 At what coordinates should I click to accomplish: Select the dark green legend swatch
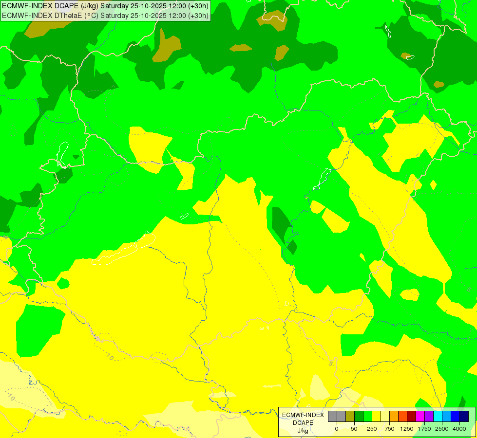click(x=359, y=417)
